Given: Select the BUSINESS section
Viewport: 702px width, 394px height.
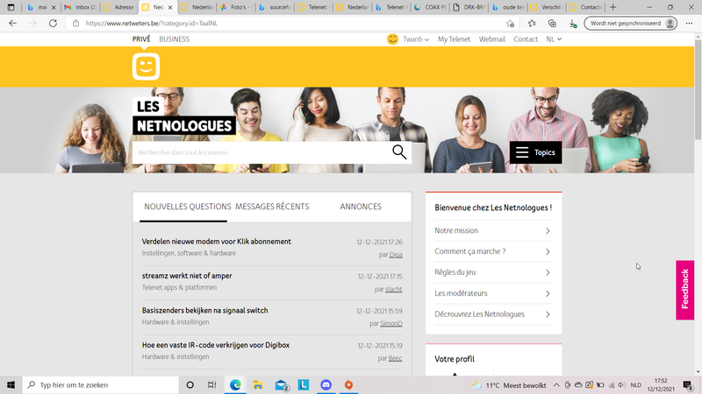Looking at the screenshot, I should tap(174, 39).
